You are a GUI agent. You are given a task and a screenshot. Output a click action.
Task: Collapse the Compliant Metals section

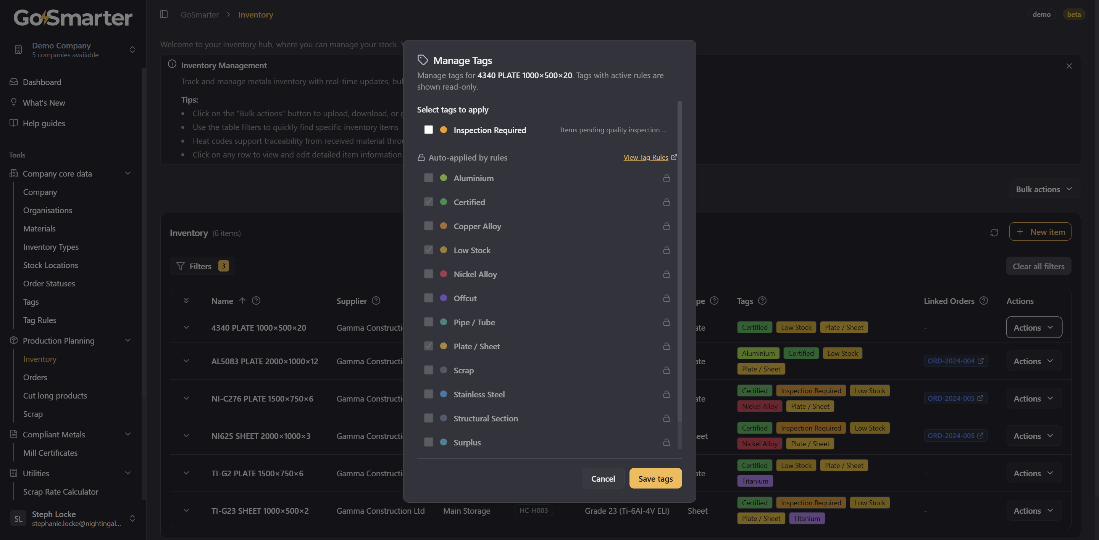(128, 434)
